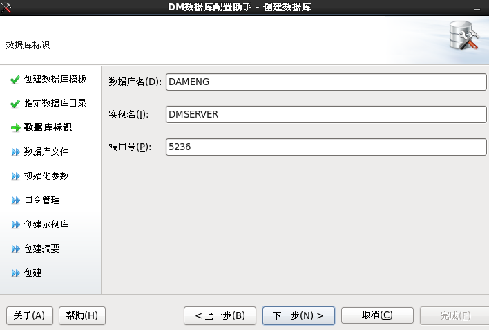
Task: Select the 创建示例库 step
Action: (x=46, y=224)
